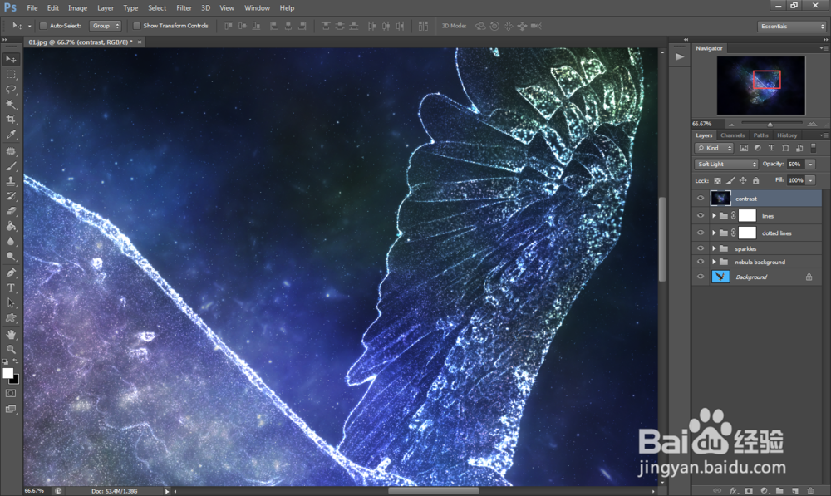
Task: Click the Opacity value field
Action: 795,165
